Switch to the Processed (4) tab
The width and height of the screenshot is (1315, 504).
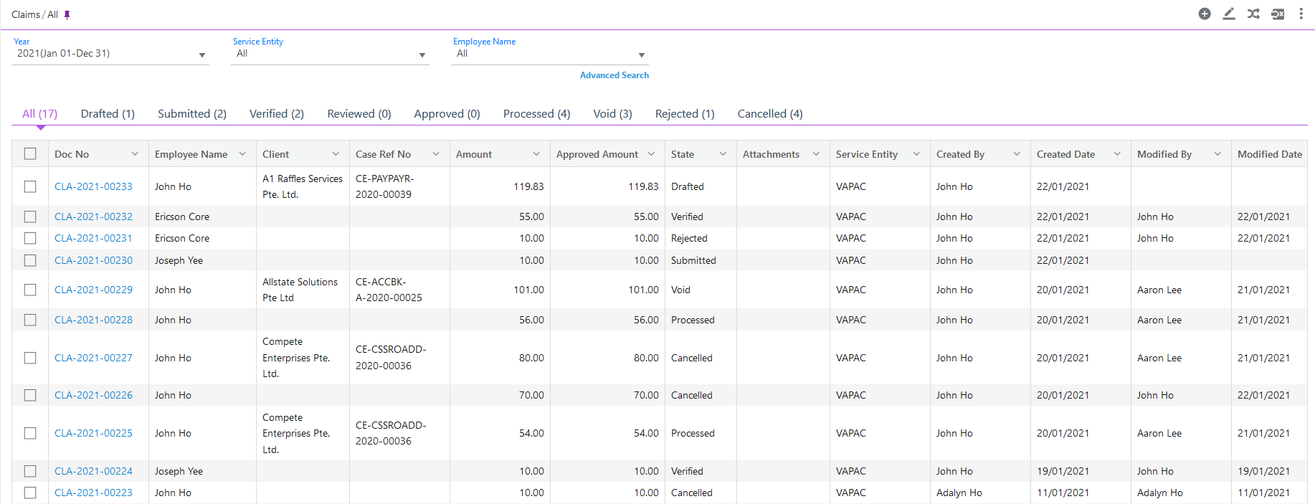[x=536, y=114]
